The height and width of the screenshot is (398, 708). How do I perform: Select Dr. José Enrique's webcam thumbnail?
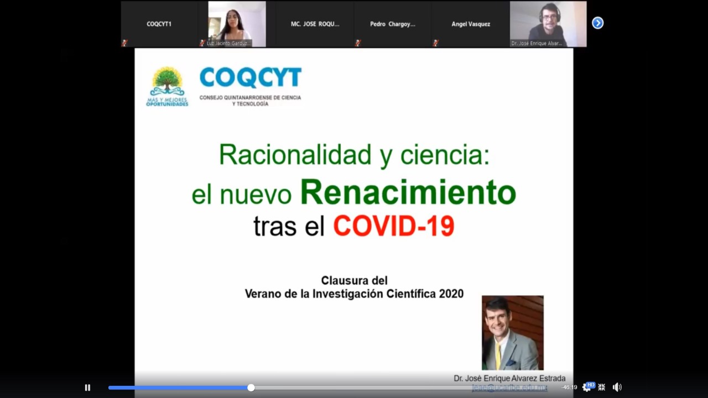coord(548,22)
